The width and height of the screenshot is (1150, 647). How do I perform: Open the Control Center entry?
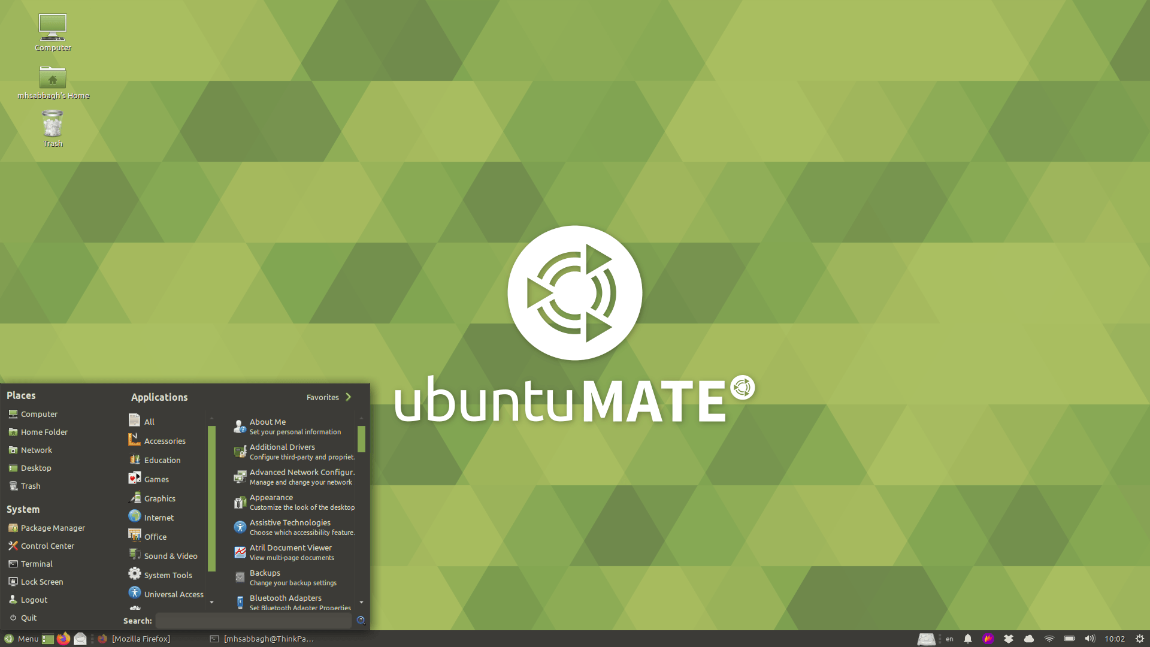click(x=47, y=546)
